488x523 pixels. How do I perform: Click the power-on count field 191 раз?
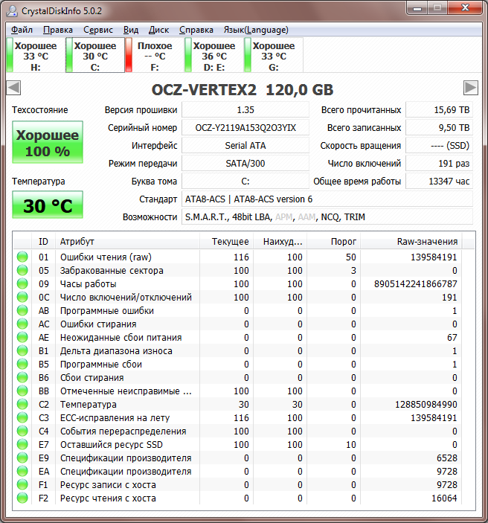(x=439, y=164)
